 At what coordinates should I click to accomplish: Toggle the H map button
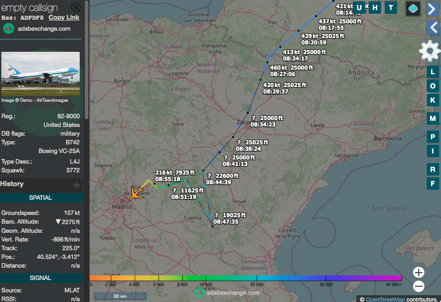click(375, 8)
